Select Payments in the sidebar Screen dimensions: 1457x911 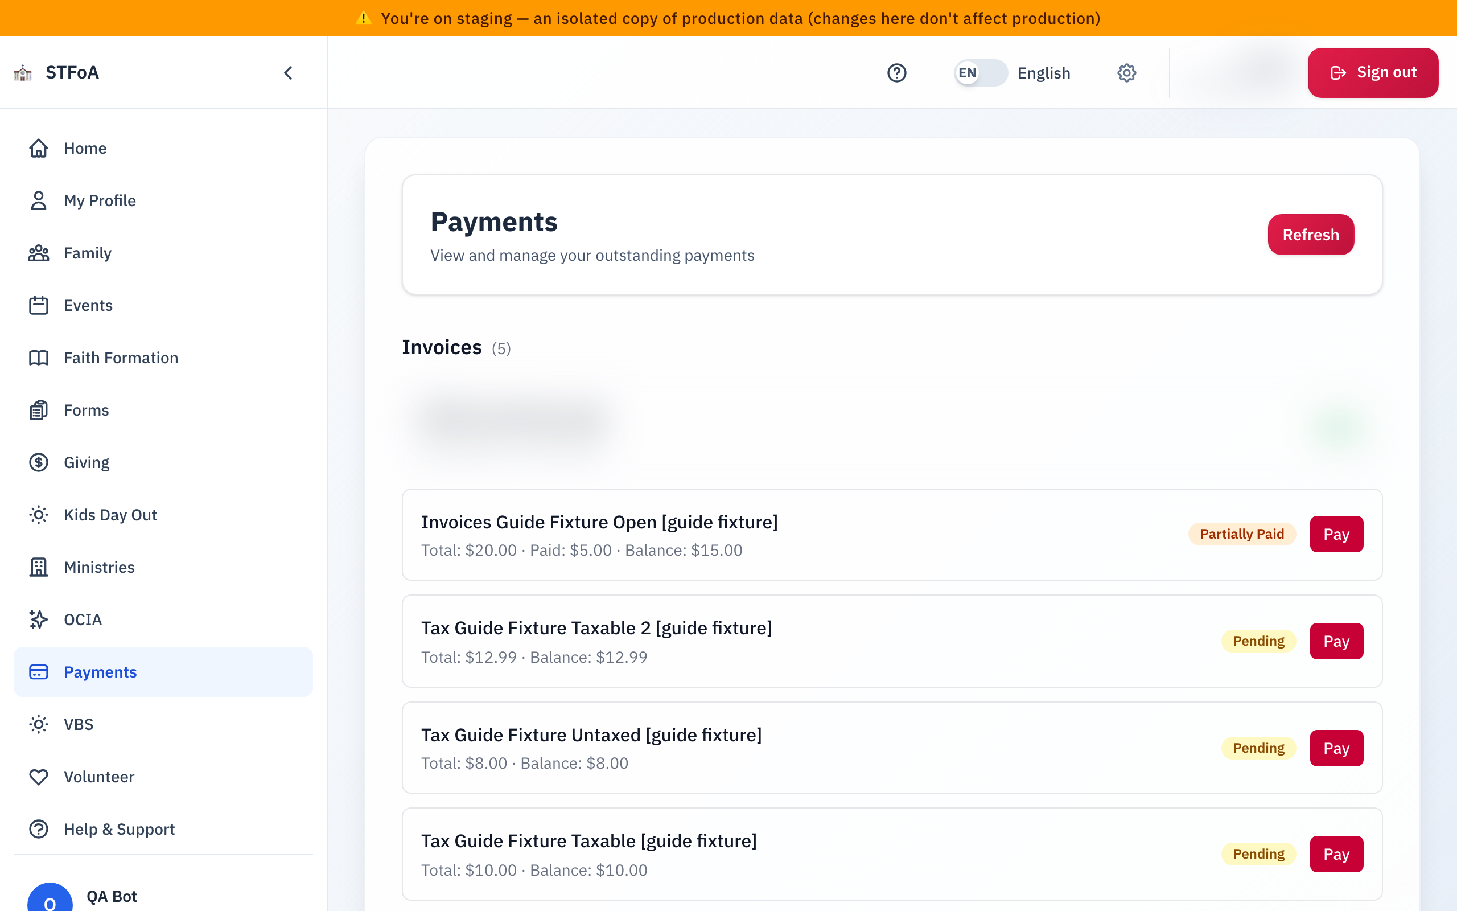163,672
